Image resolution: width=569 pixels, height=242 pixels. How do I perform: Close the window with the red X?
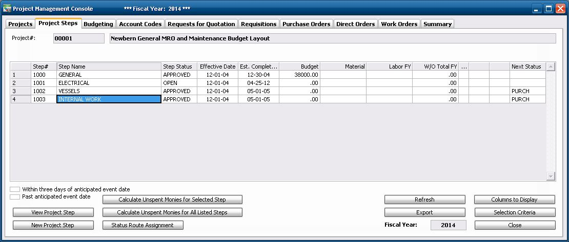coord(560,8)
